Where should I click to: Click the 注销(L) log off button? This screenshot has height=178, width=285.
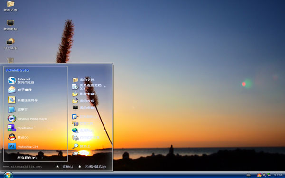[65, 167]
